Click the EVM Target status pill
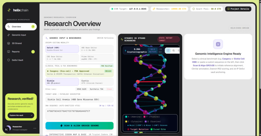Viewport: 261px width, 136px height. point(129,9)
